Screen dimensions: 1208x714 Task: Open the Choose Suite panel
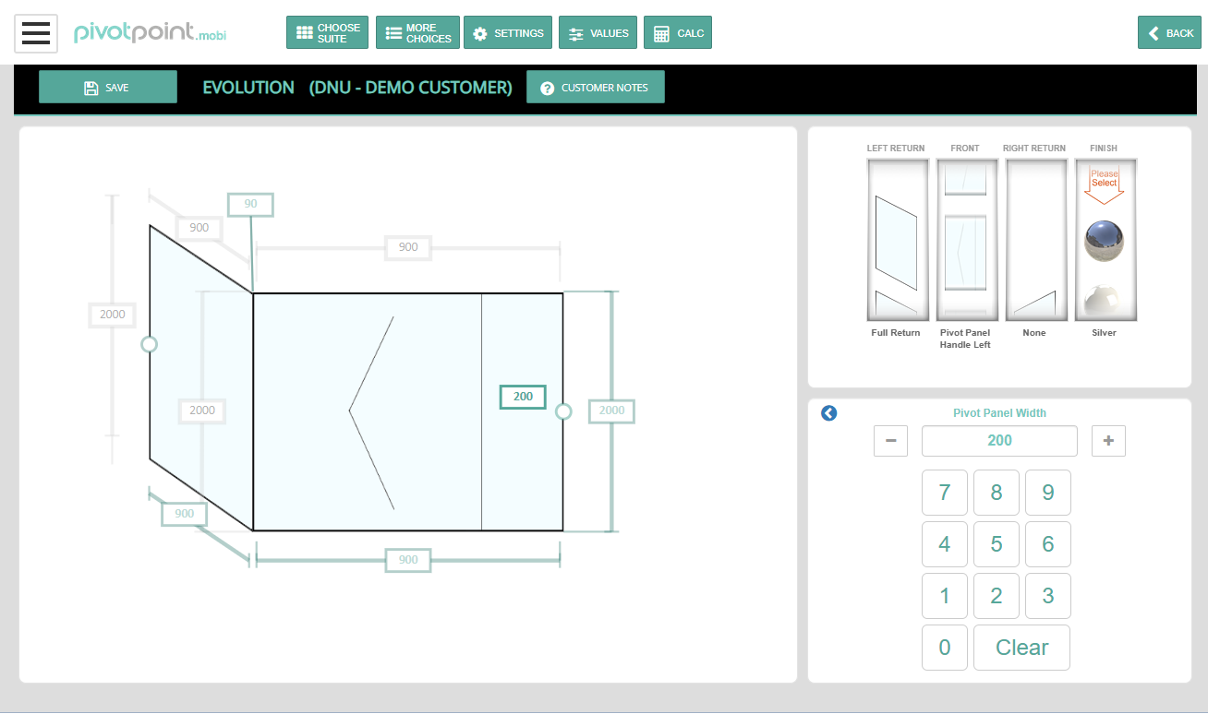pyautogui.click(x=327, y=32)
